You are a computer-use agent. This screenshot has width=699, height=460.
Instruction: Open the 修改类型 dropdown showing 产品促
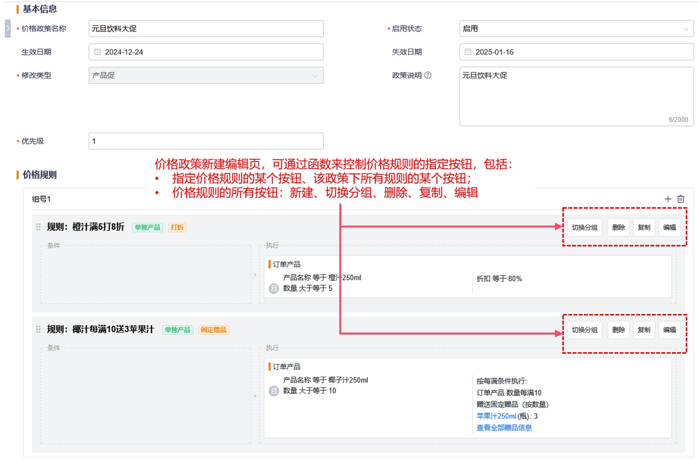pyautogui.click(x=206, y=75)
